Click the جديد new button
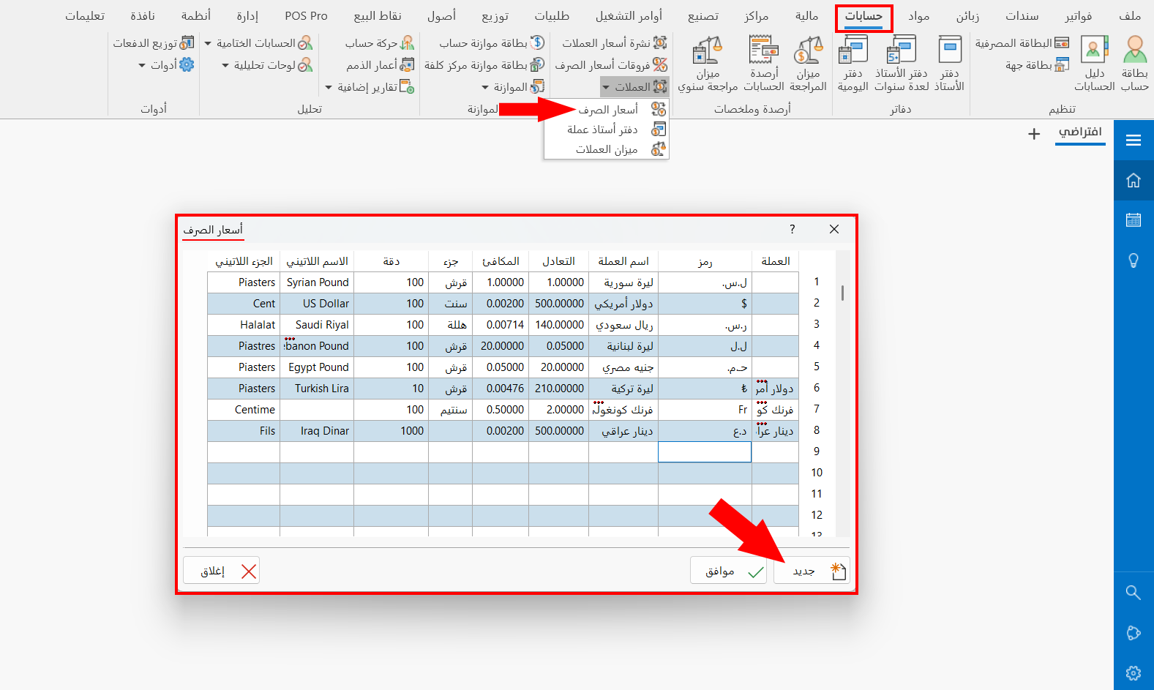The image size is (1154, 690). tap(812, 571)
